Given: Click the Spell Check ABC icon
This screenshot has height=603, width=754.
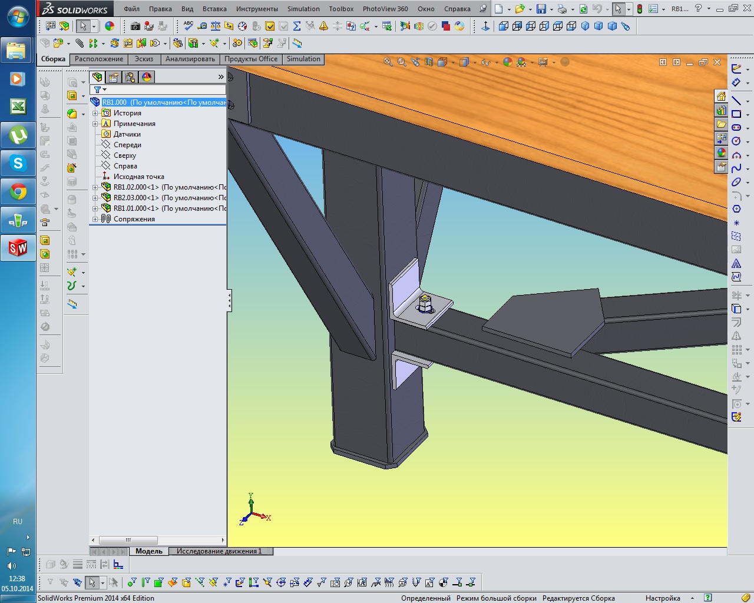Looking at the screenshot, I should [x=188, y=26].
